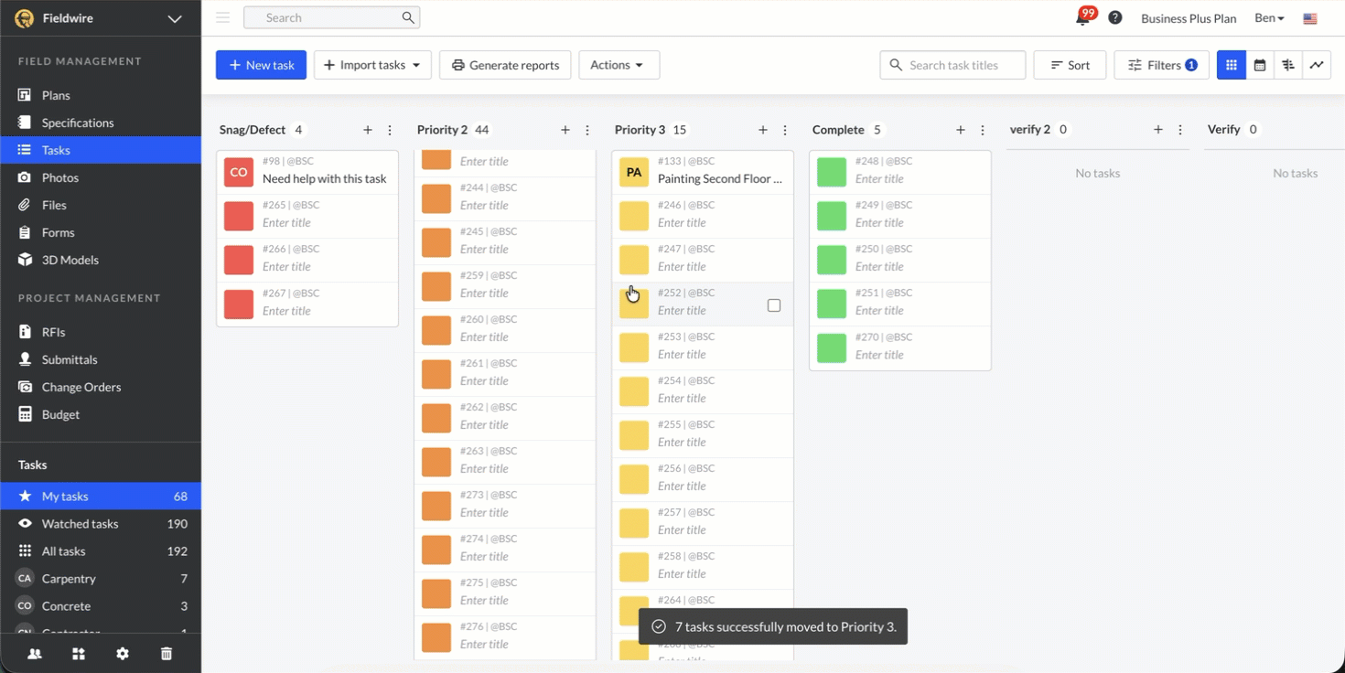Screen dimensions: 1345x673
Task: Select Watched tasks filter
Action: point(101,524)
